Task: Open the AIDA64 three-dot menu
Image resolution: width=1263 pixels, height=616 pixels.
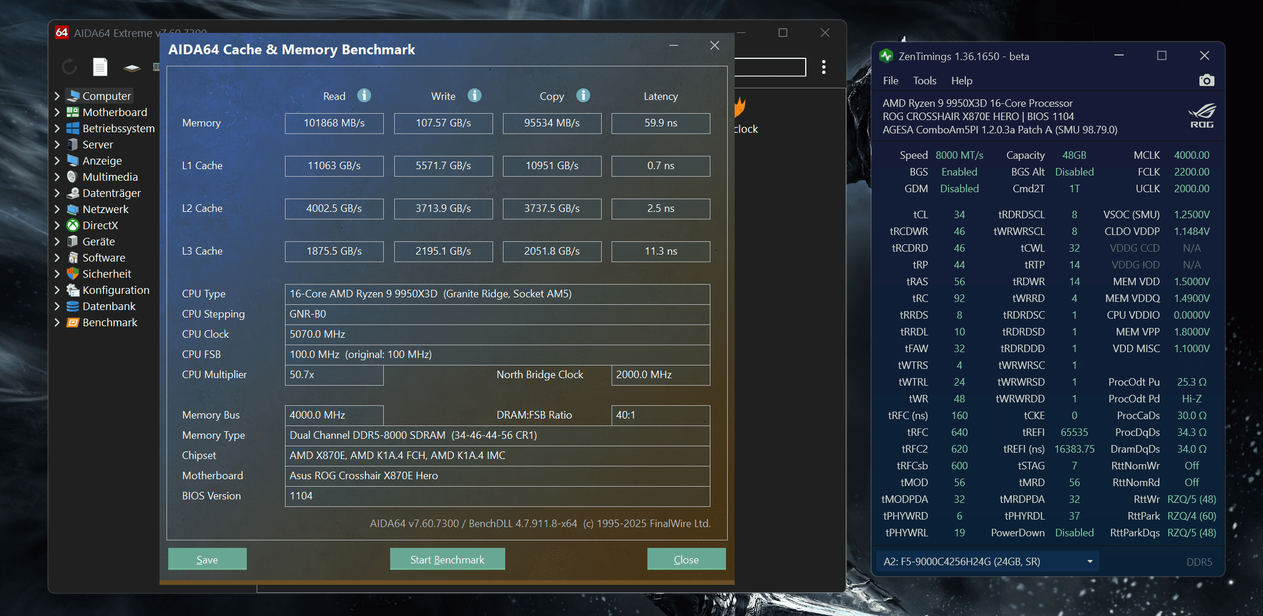Action: 824,67
